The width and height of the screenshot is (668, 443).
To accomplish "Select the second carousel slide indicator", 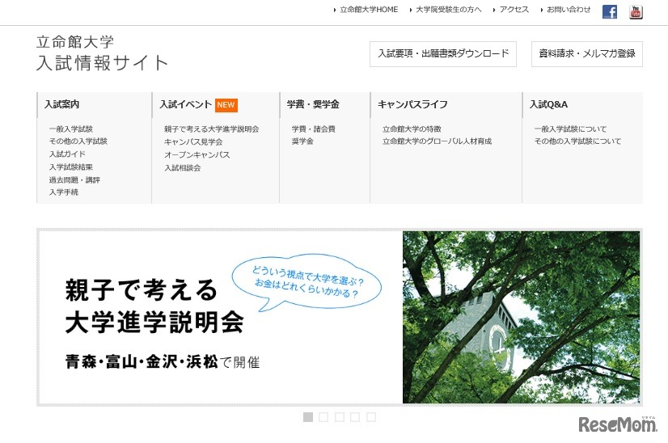I will [x=323, y=417].
